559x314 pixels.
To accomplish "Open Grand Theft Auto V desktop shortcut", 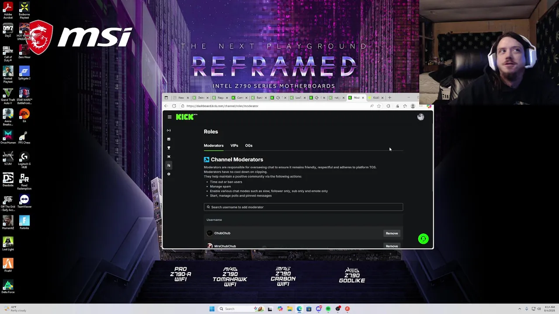I will [8, 96].
